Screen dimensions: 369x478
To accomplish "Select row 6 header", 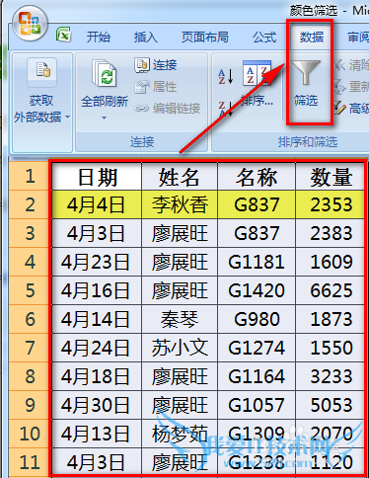I will 30,319.
